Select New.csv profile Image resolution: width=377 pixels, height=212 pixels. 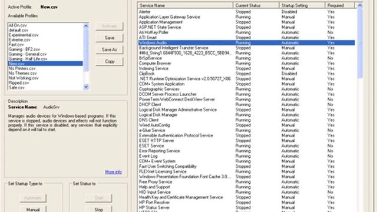click(x=45, y=64)
